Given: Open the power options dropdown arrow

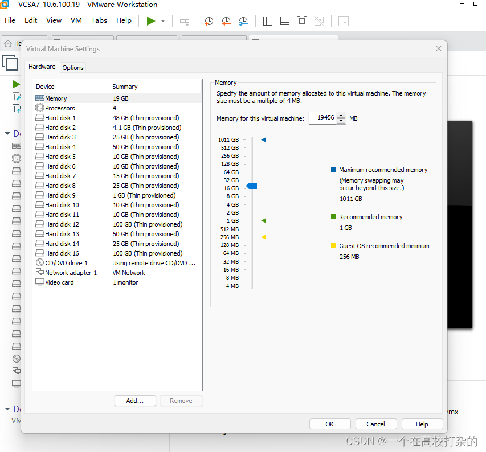Looking at the screenshot, I should (163, 21).
